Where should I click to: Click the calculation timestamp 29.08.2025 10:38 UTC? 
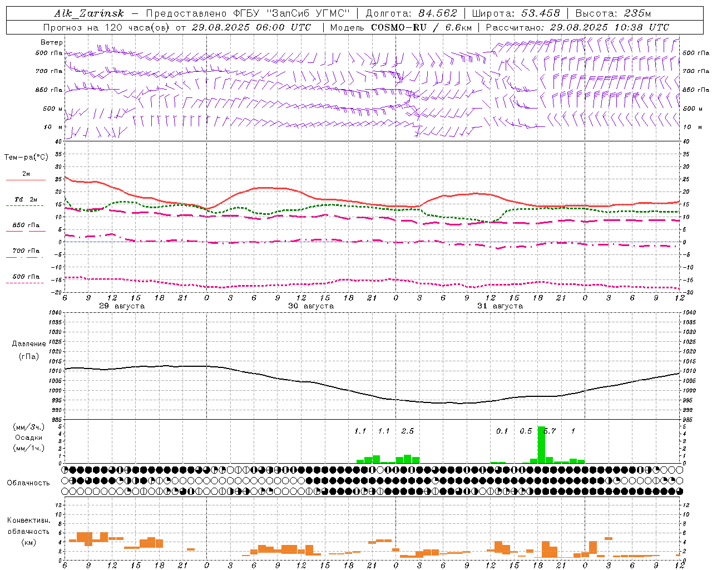pos(609,27)
